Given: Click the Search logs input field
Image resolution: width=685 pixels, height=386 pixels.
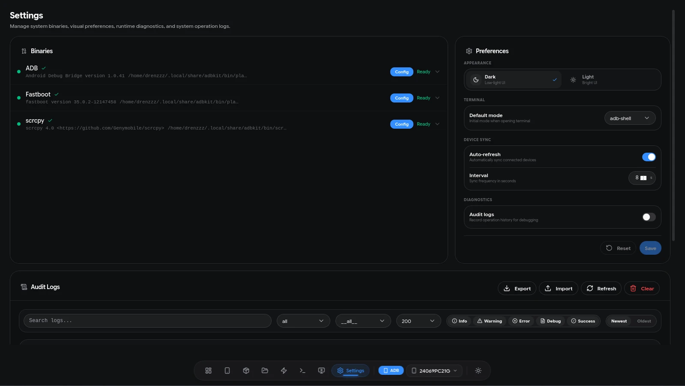Looking at the screenshot, I should (147, 321).
